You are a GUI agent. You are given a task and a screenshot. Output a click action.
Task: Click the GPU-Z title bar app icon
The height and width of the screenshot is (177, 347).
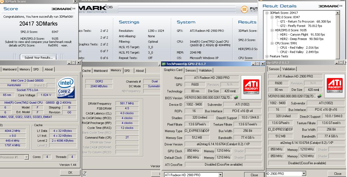[164, 64]
